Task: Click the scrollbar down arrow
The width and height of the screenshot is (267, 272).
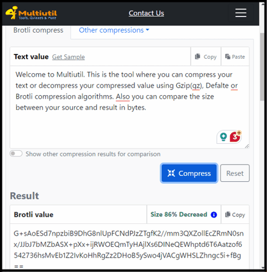Action: point(263,268)
